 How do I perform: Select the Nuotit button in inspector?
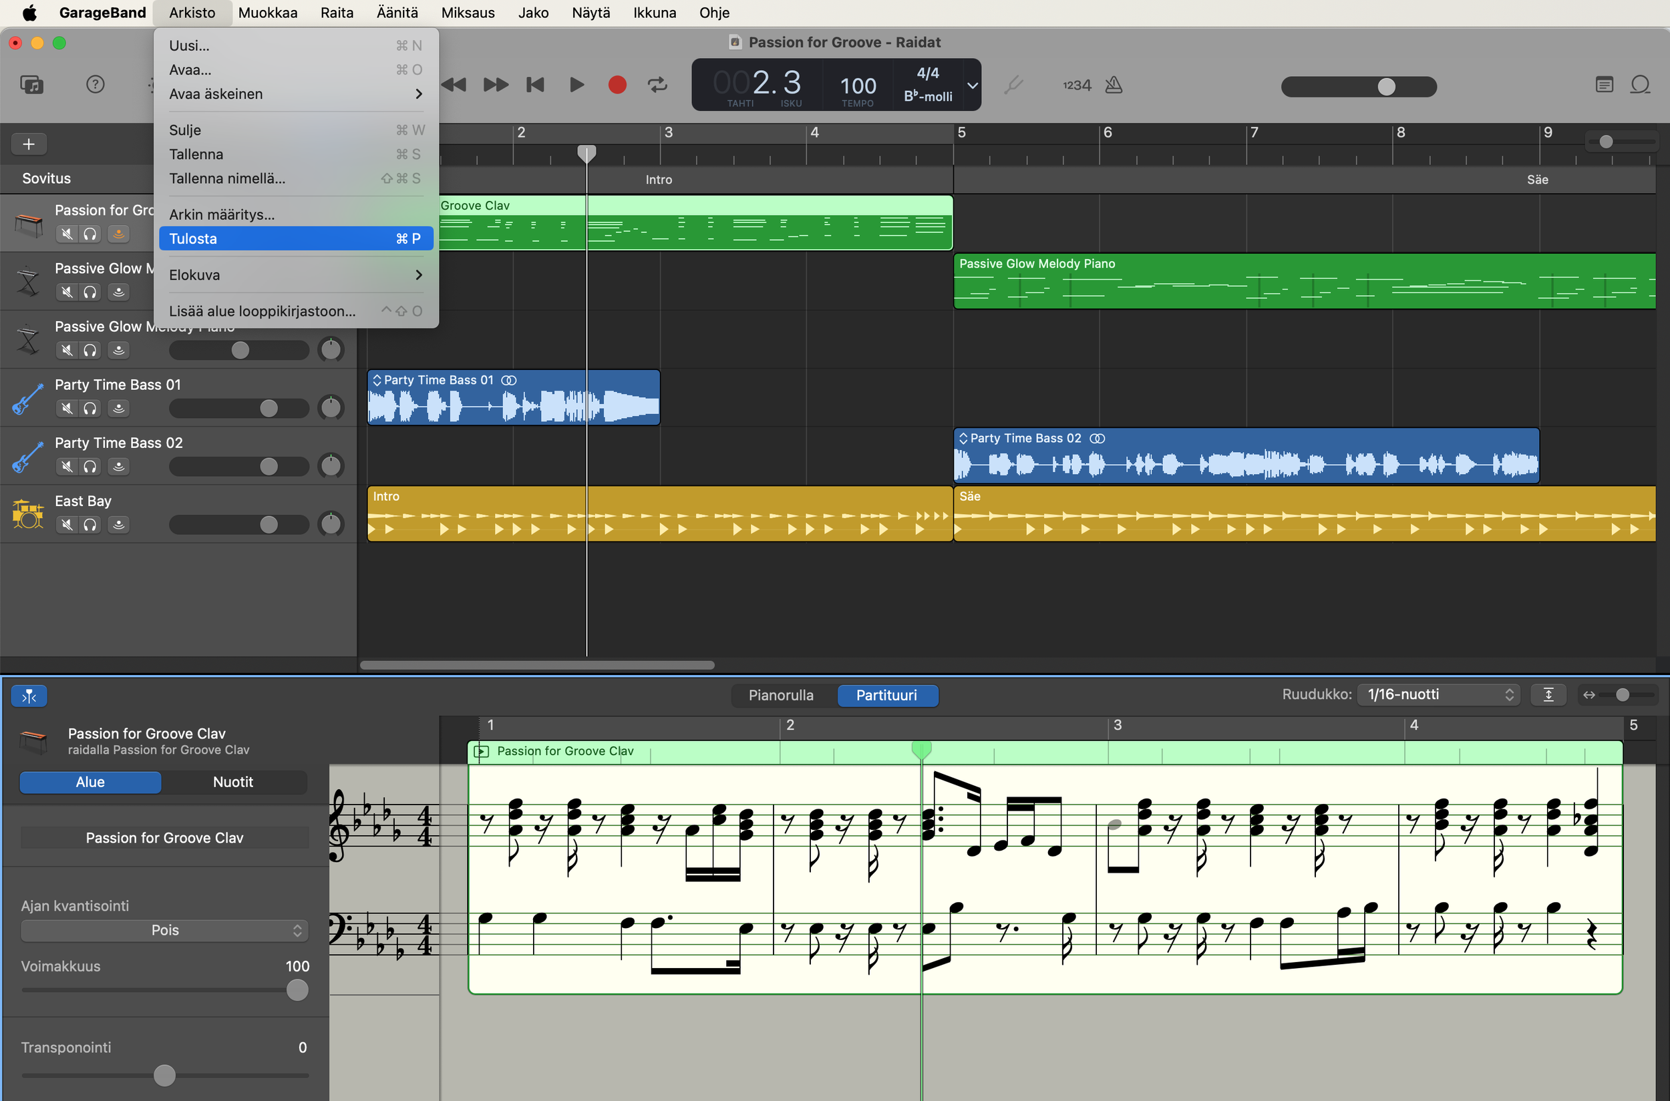point(232,781)
